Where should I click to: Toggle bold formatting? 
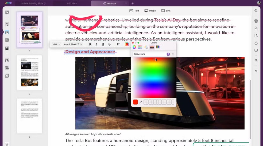click(x=90, y=44)
